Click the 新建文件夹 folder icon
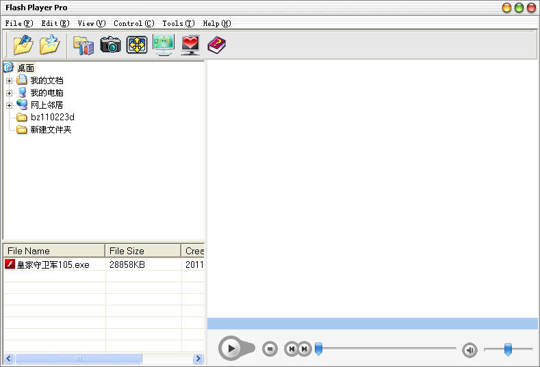 [x=22, y=130]
